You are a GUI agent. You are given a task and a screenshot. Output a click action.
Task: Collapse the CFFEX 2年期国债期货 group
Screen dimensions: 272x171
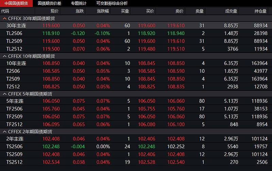point(4,132)
